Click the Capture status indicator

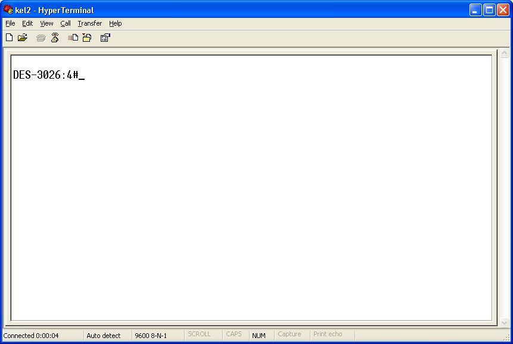(289, 334)
